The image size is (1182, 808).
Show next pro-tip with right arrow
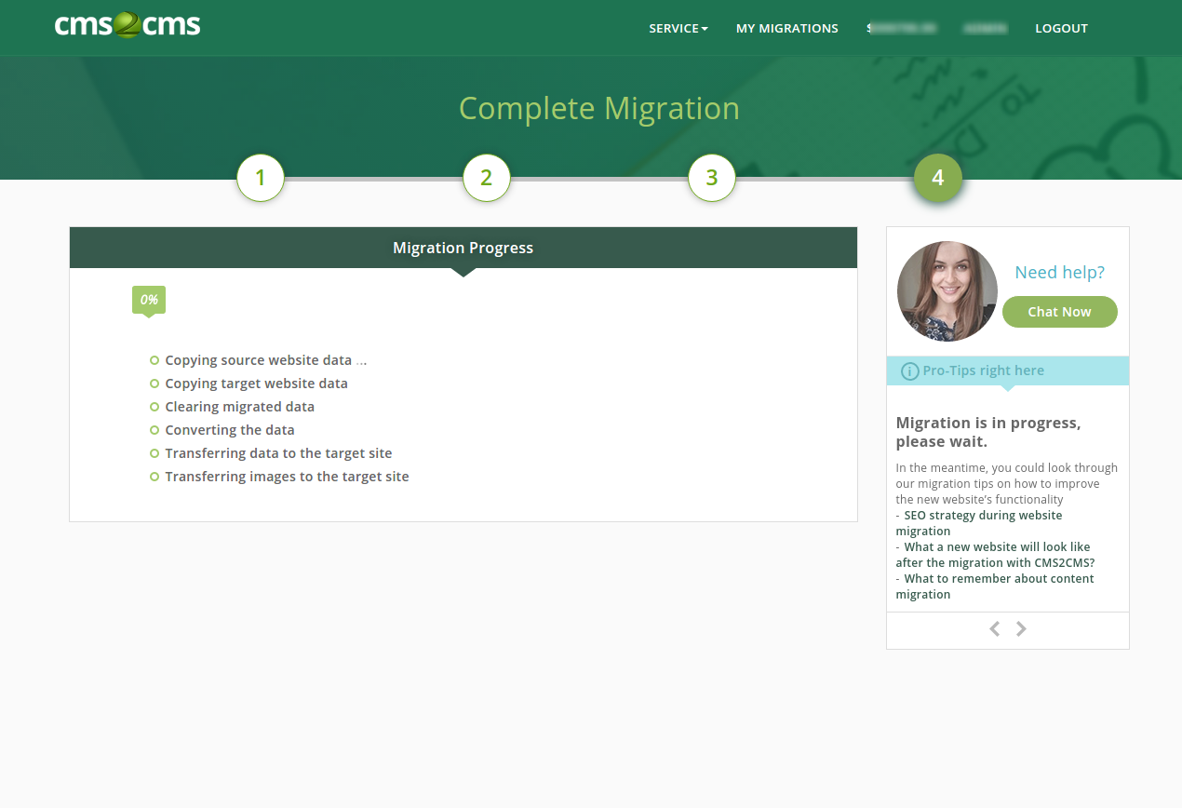1021,628
